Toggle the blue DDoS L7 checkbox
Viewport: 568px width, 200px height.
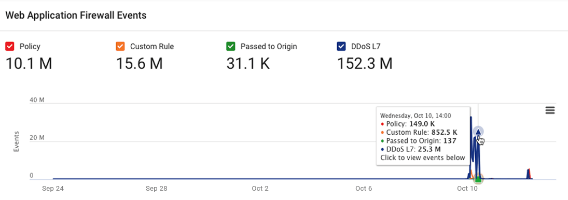point(341,46)
